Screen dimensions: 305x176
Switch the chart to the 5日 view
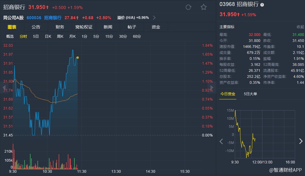[36, 37]
